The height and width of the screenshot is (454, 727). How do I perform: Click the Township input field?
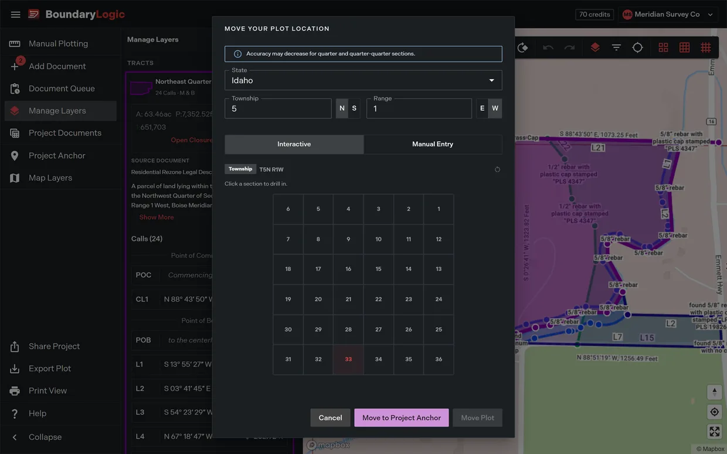278,108
